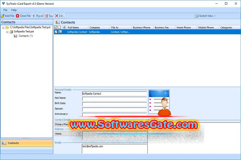Uncheck the Softpedia Contact row checkbox
241x160 pixels.
point(56,32)
